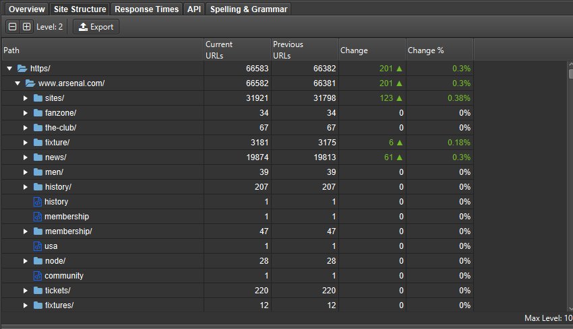Click the sites/ folder icon
This screenshot has width=573, height=329.
38,98
